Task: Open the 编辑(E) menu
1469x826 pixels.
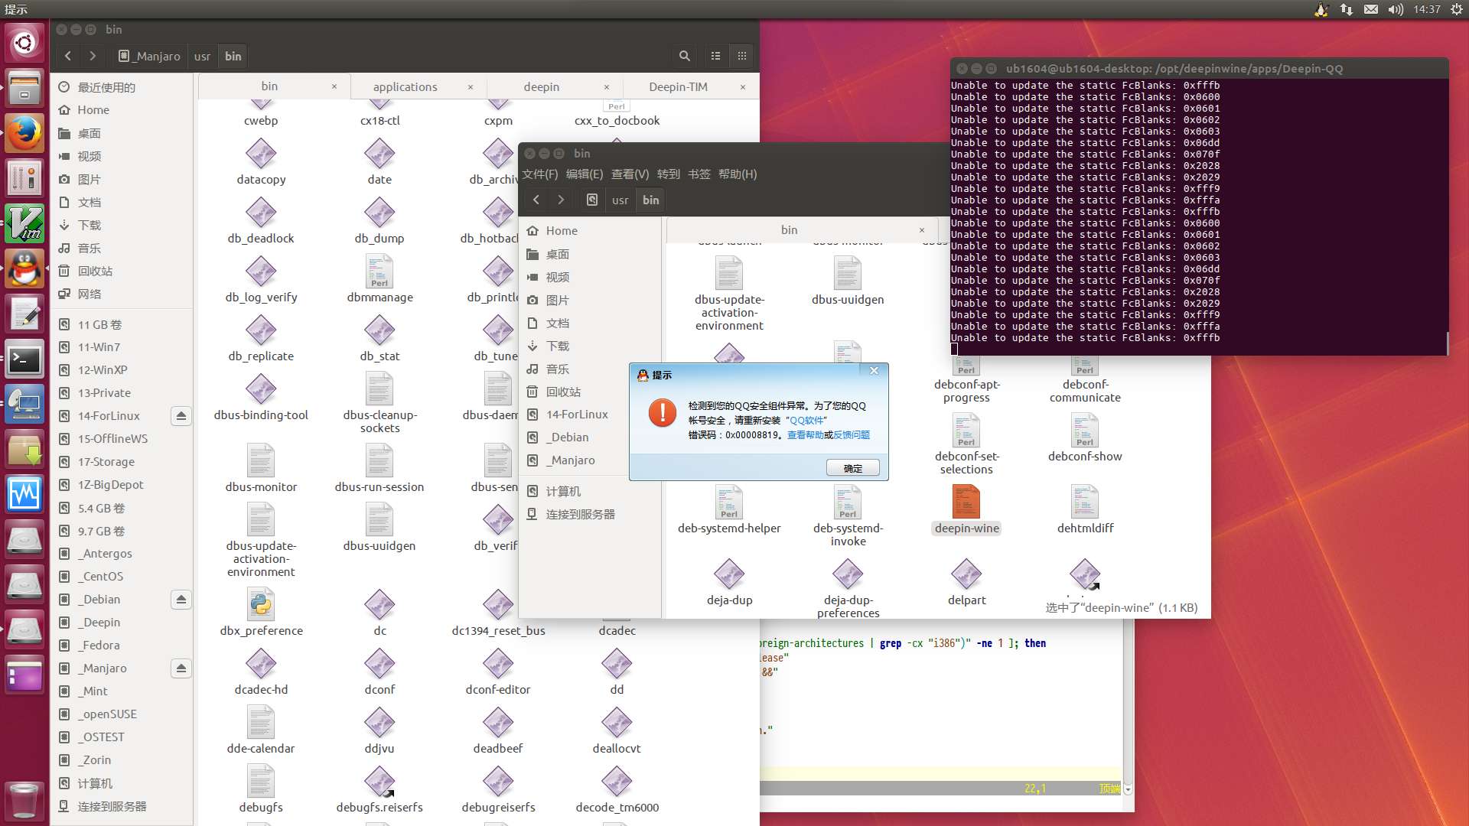Action: [585, 174]
